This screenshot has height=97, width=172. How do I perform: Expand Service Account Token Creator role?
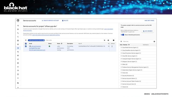[121, 81]
